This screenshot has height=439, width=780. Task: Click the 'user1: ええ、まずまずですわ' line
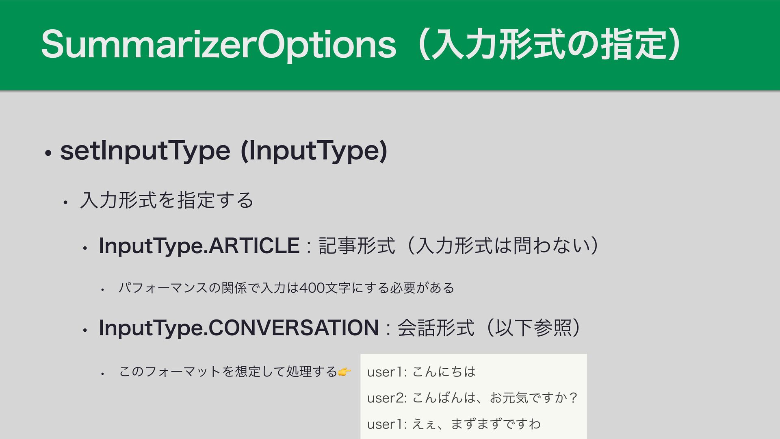(x=454, y=424)
